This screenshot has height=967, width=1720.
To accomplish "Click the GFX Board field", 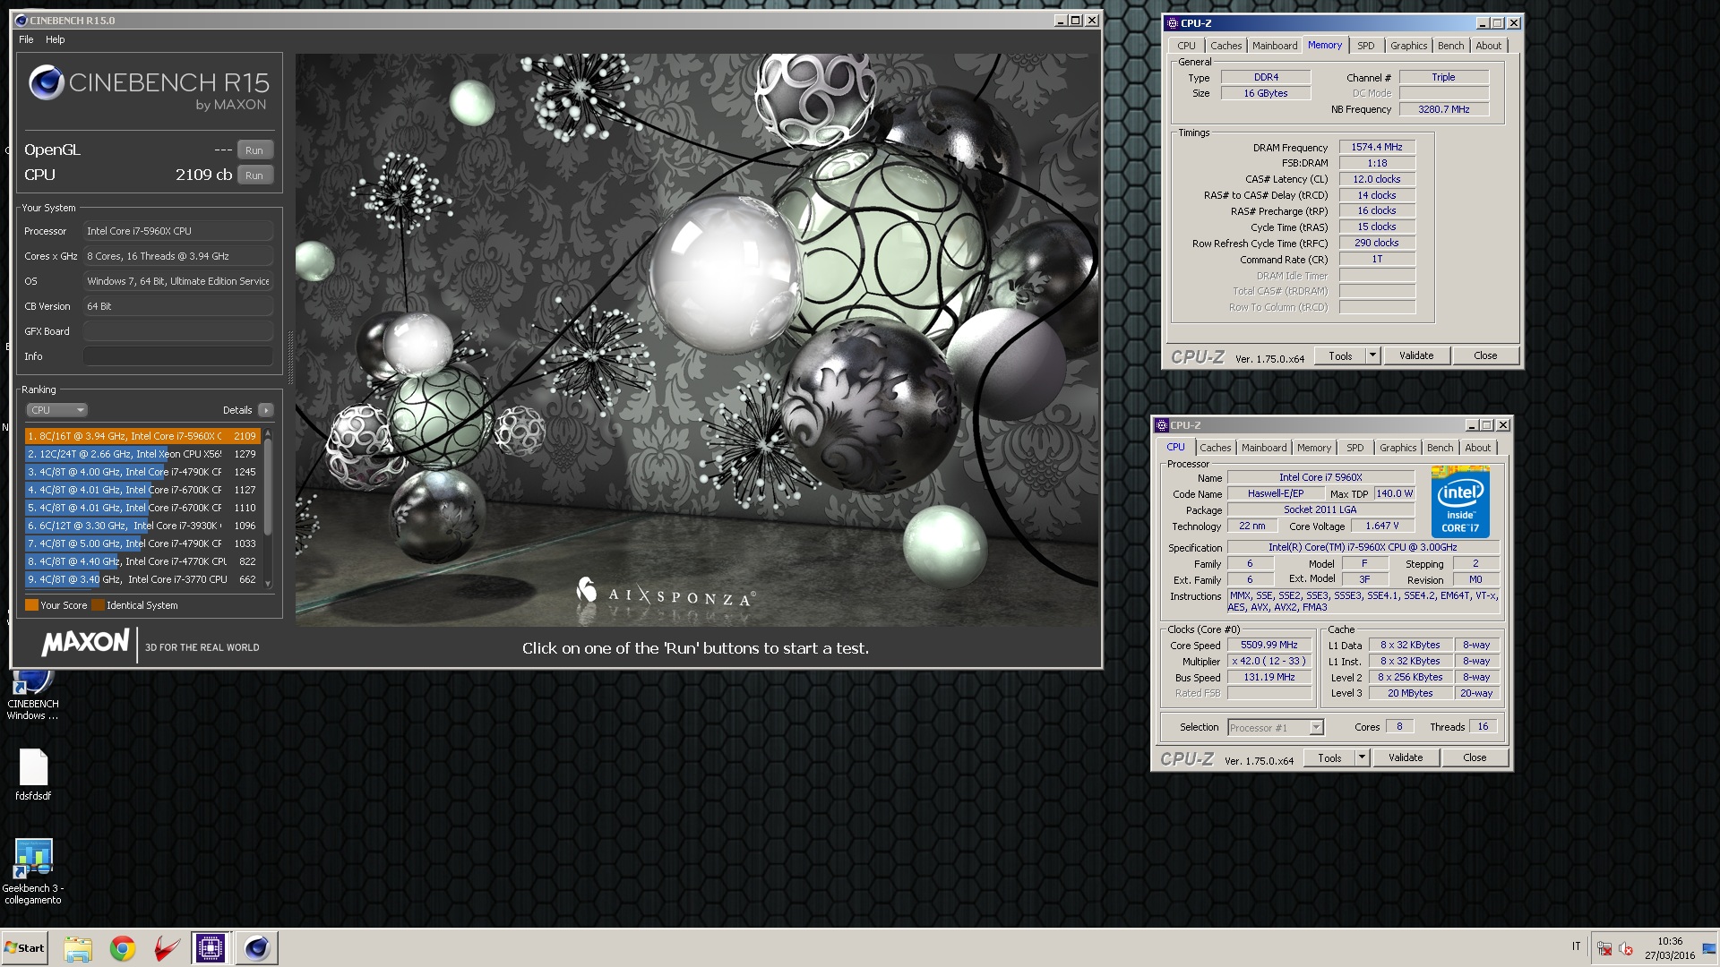I will 178,331.
